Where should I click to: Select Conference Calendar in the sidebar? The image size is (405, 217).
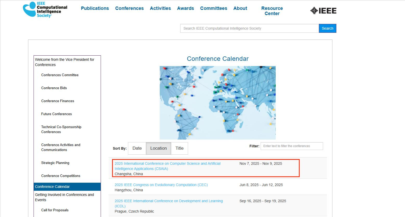[52, 187]
